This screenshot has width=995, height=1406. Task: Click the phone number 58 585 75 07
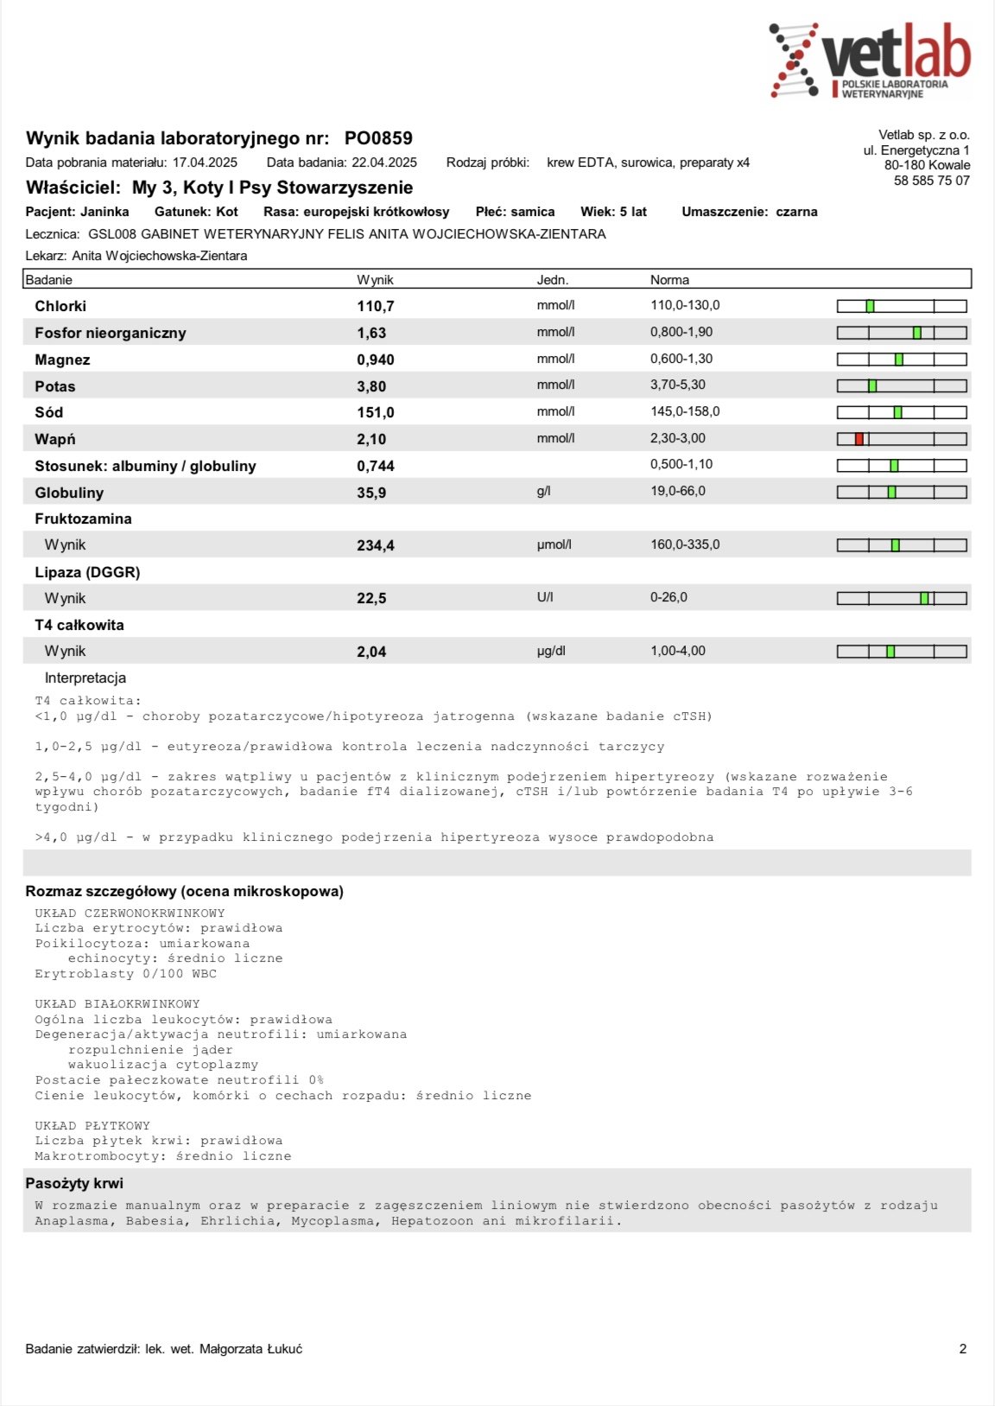coord(932,181)
